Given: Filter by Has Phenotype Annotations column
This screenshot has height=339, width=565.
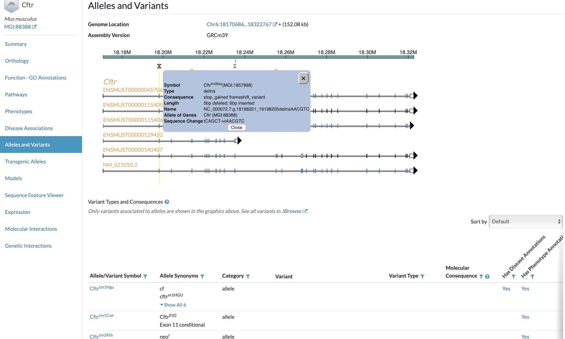Looking at the screenshot, I should (533, 277).
